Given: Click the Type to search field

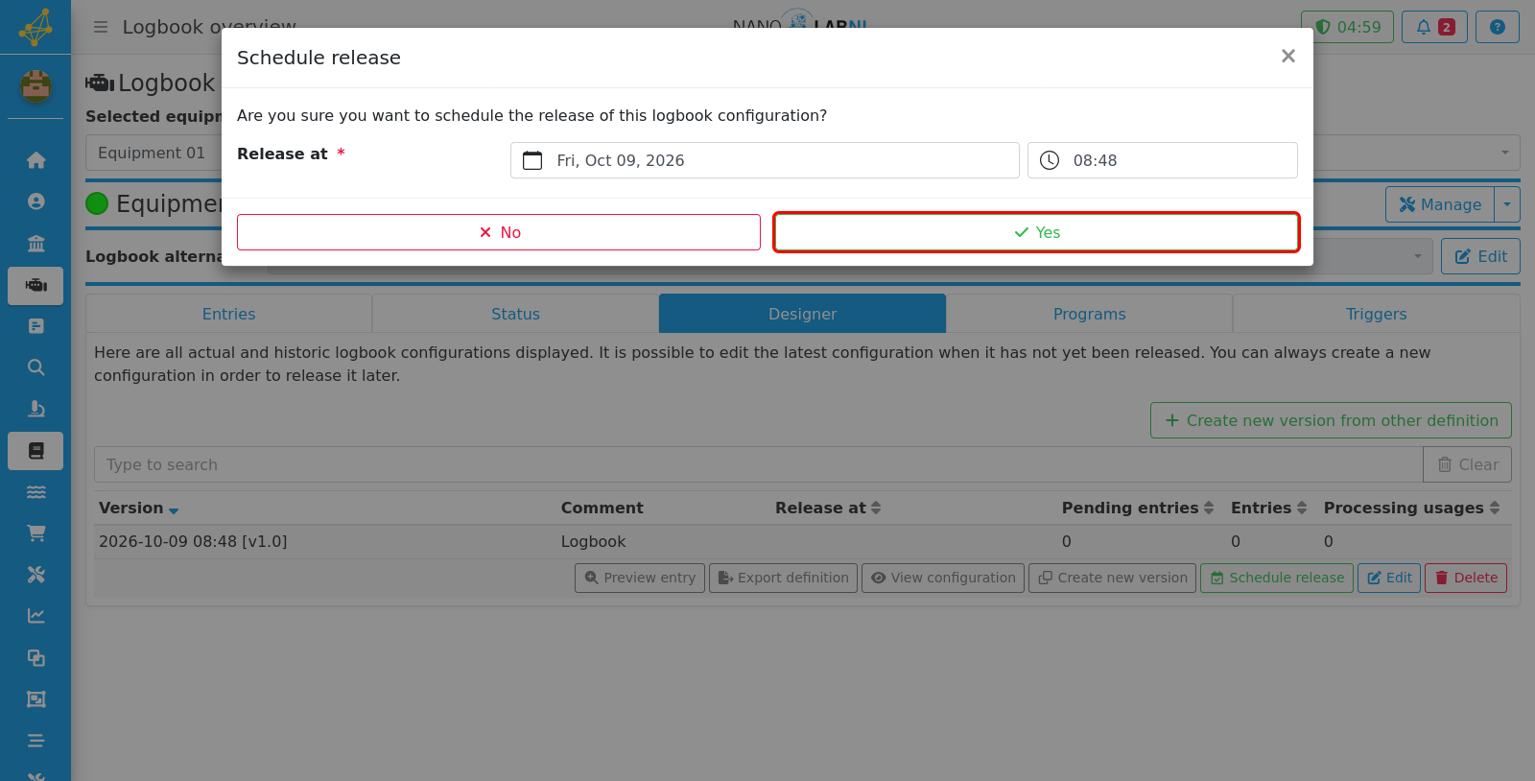Looking at the screenshot, I should pos(758,464).
